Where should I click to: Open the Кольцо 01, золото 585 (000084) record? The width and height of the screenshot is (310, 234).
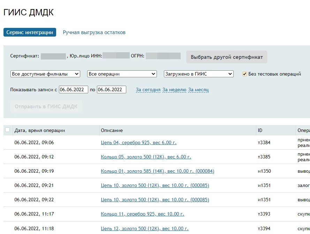coord(158,171)
